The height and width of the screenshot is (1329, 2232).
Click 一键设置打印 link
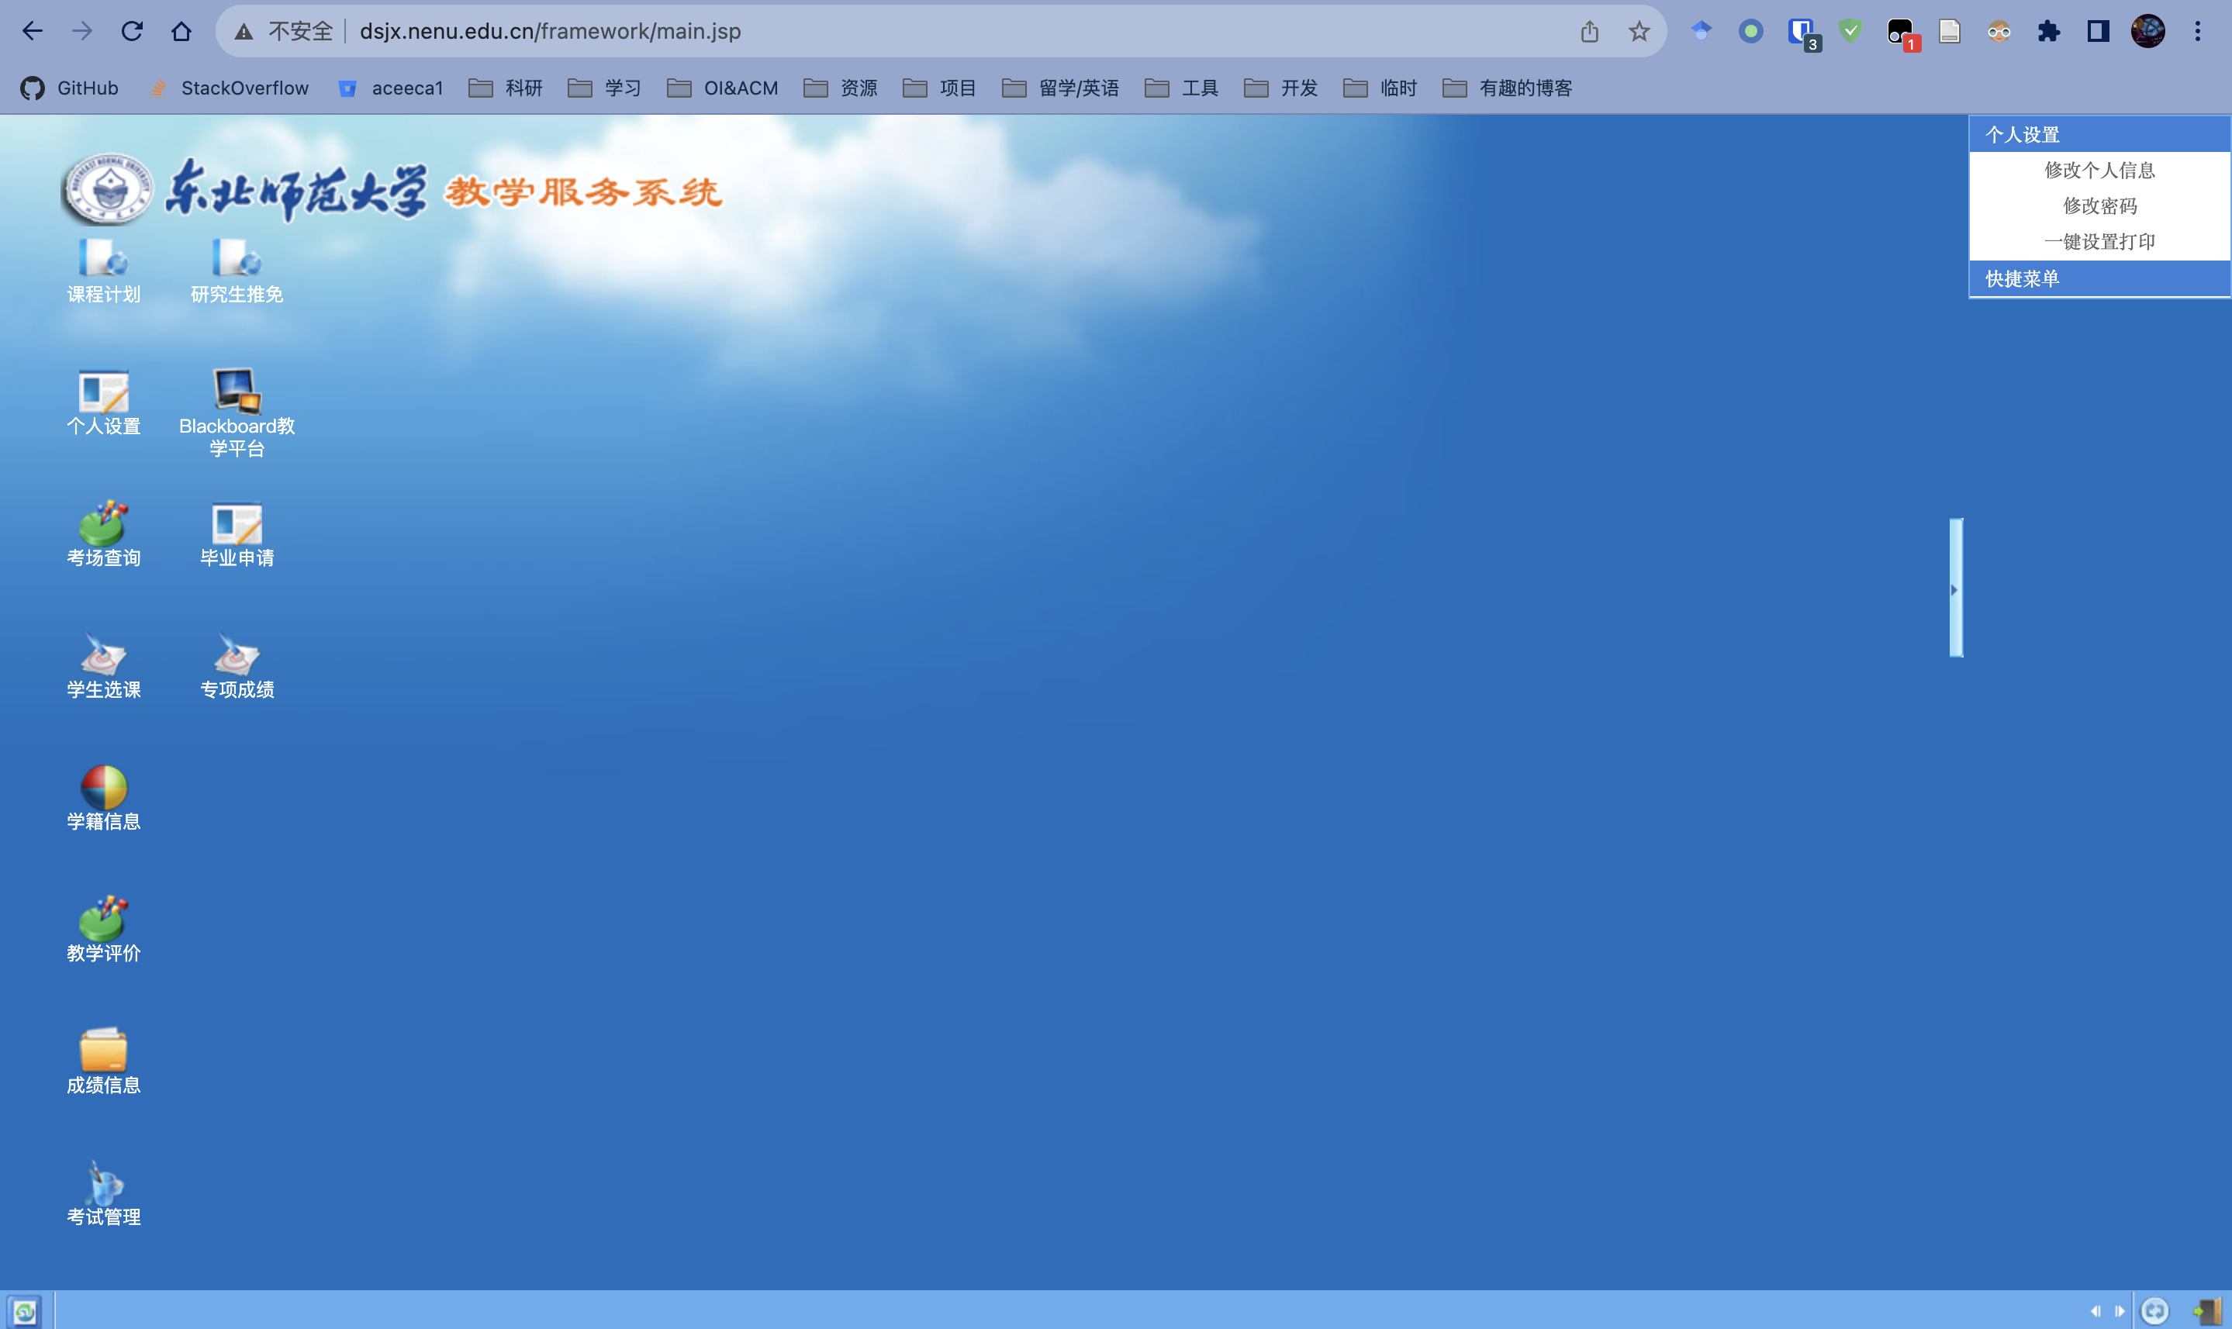[x=2099, y=242]
